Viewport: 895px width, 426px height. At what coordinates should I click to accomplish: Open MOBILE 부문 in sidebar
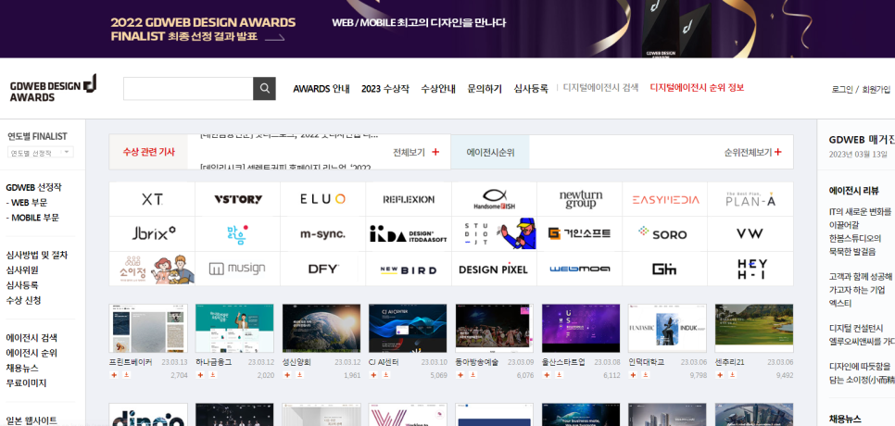(32, 218)
